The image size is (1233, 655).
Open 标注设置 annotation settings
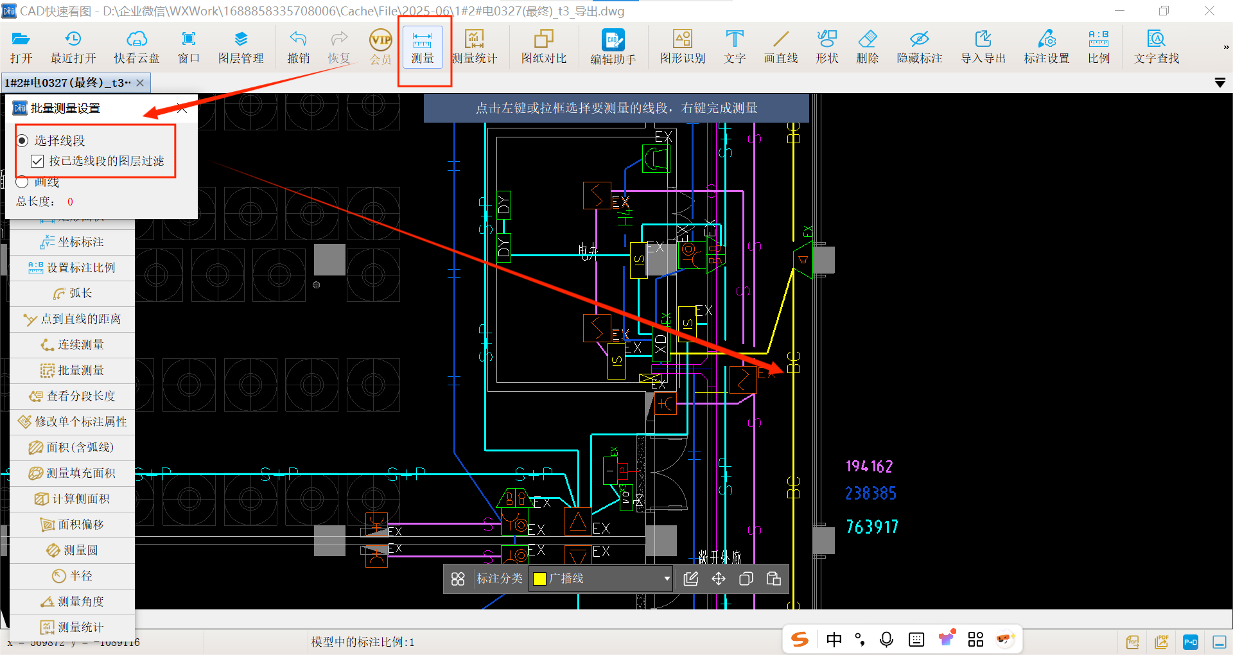tap(1046, 47)
